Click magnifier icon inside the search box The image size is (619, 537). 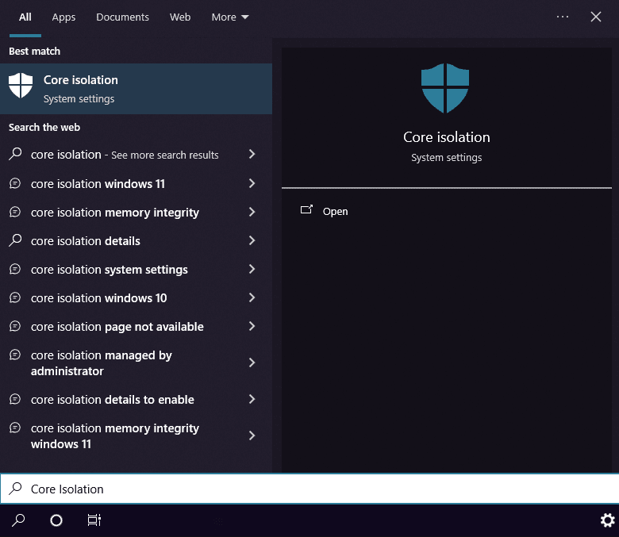(15, 489)
